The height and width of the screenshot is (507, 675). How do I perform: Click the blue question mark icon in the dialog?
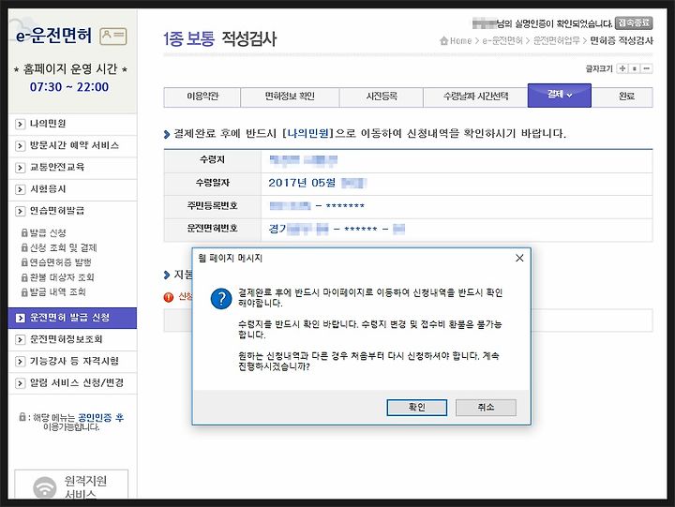pos(221,298)
